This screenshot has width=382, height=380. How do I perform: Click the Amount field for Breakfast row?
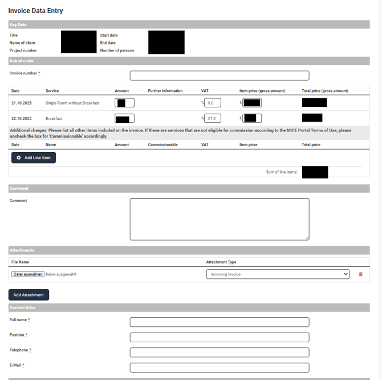click(x=124, y=118)
